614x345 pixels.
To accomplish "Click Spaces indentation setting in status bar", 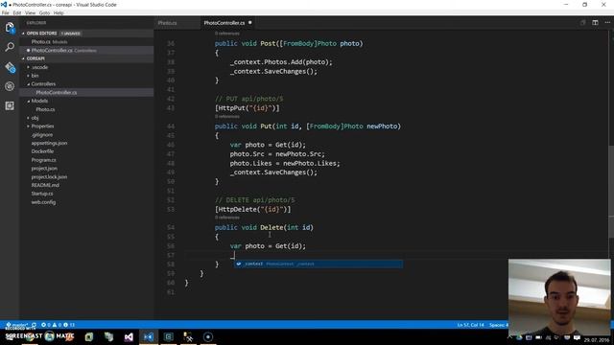I will tap(499, 325).
